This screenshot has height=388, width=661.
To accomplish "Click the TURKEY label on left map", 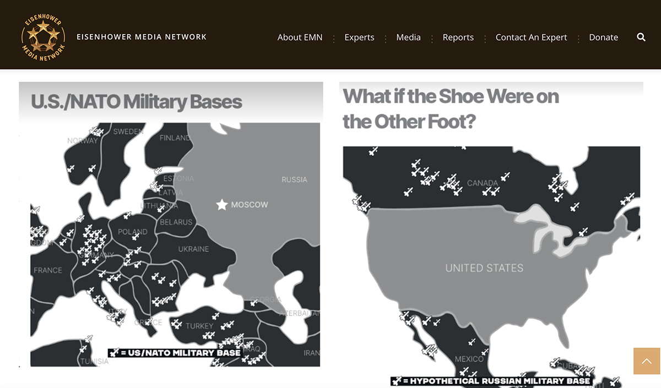I will tap(199, 326).
